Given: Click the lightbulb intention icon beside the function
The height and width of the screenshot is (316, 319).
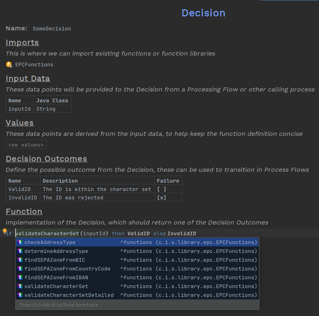Looking at the screenshot, I should click(x=5, y=231).
